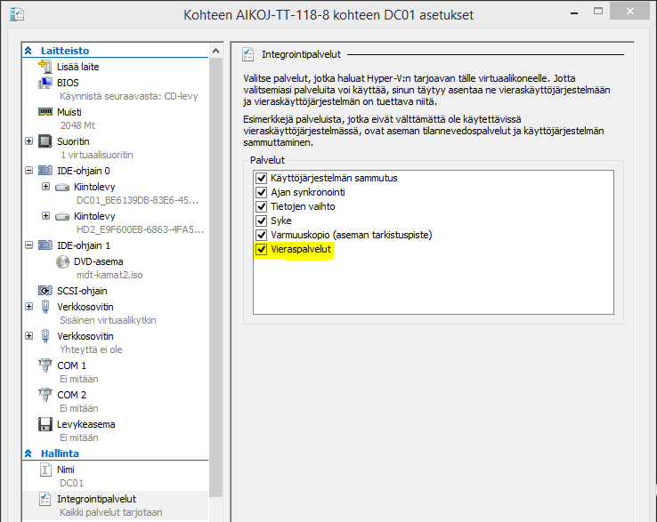This screenshot has width=657, height=522.
Task: Click the settings window title bar icon
Action: pos(17,14)
